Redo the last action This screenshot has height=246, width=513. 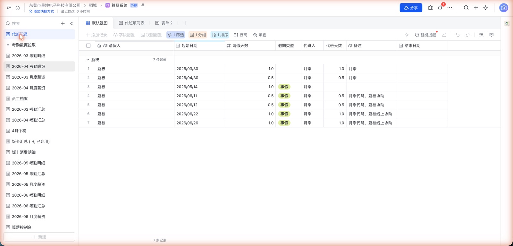(468, 35)
